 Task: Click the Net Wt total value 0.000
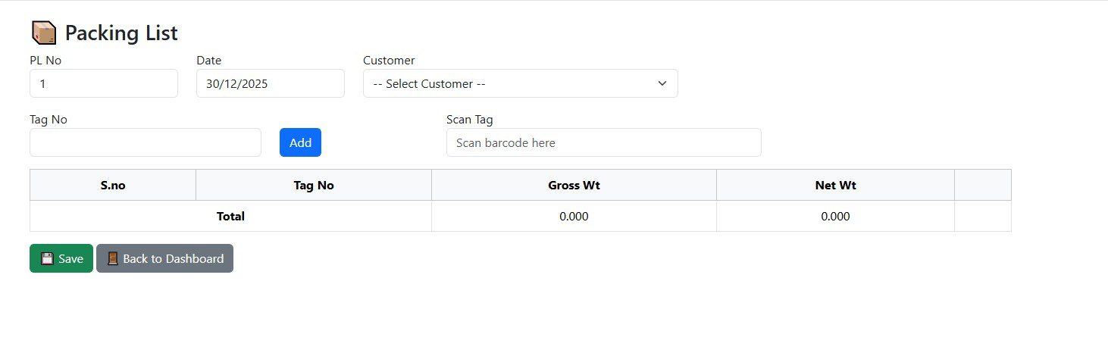click(835, 216)
